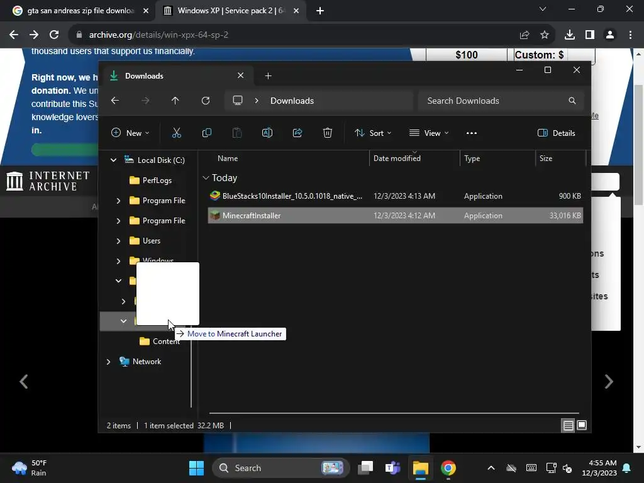Viewport: 644px width, 483px height.
Task: Go back in File Explorer
Action: pyautogui.click(x=115, y=101)
